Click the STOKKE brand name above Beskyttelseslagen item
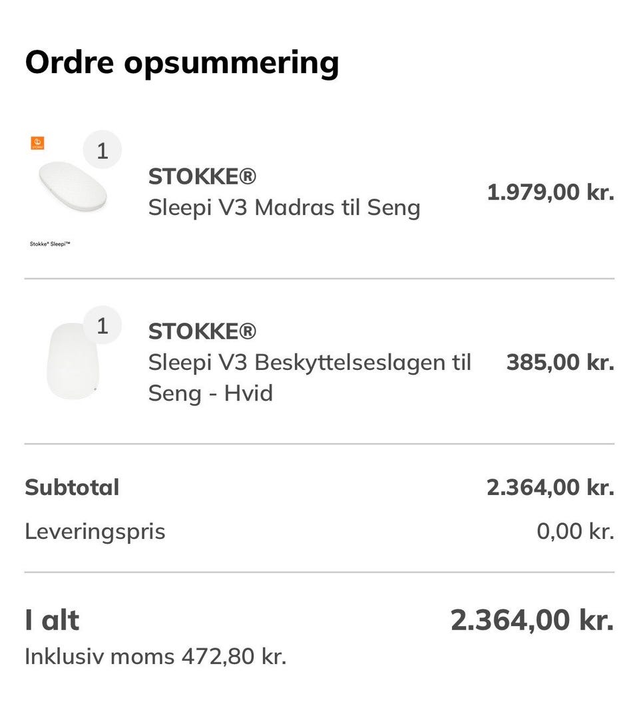Screen dimensions: 639x722 point(202,331)
